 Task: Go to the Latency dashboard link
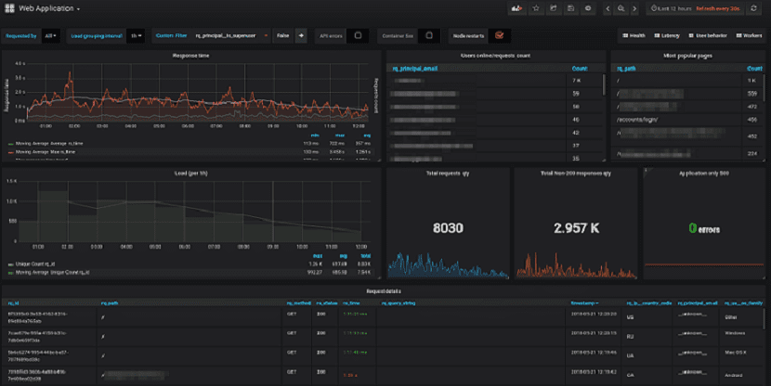(667, 36)
